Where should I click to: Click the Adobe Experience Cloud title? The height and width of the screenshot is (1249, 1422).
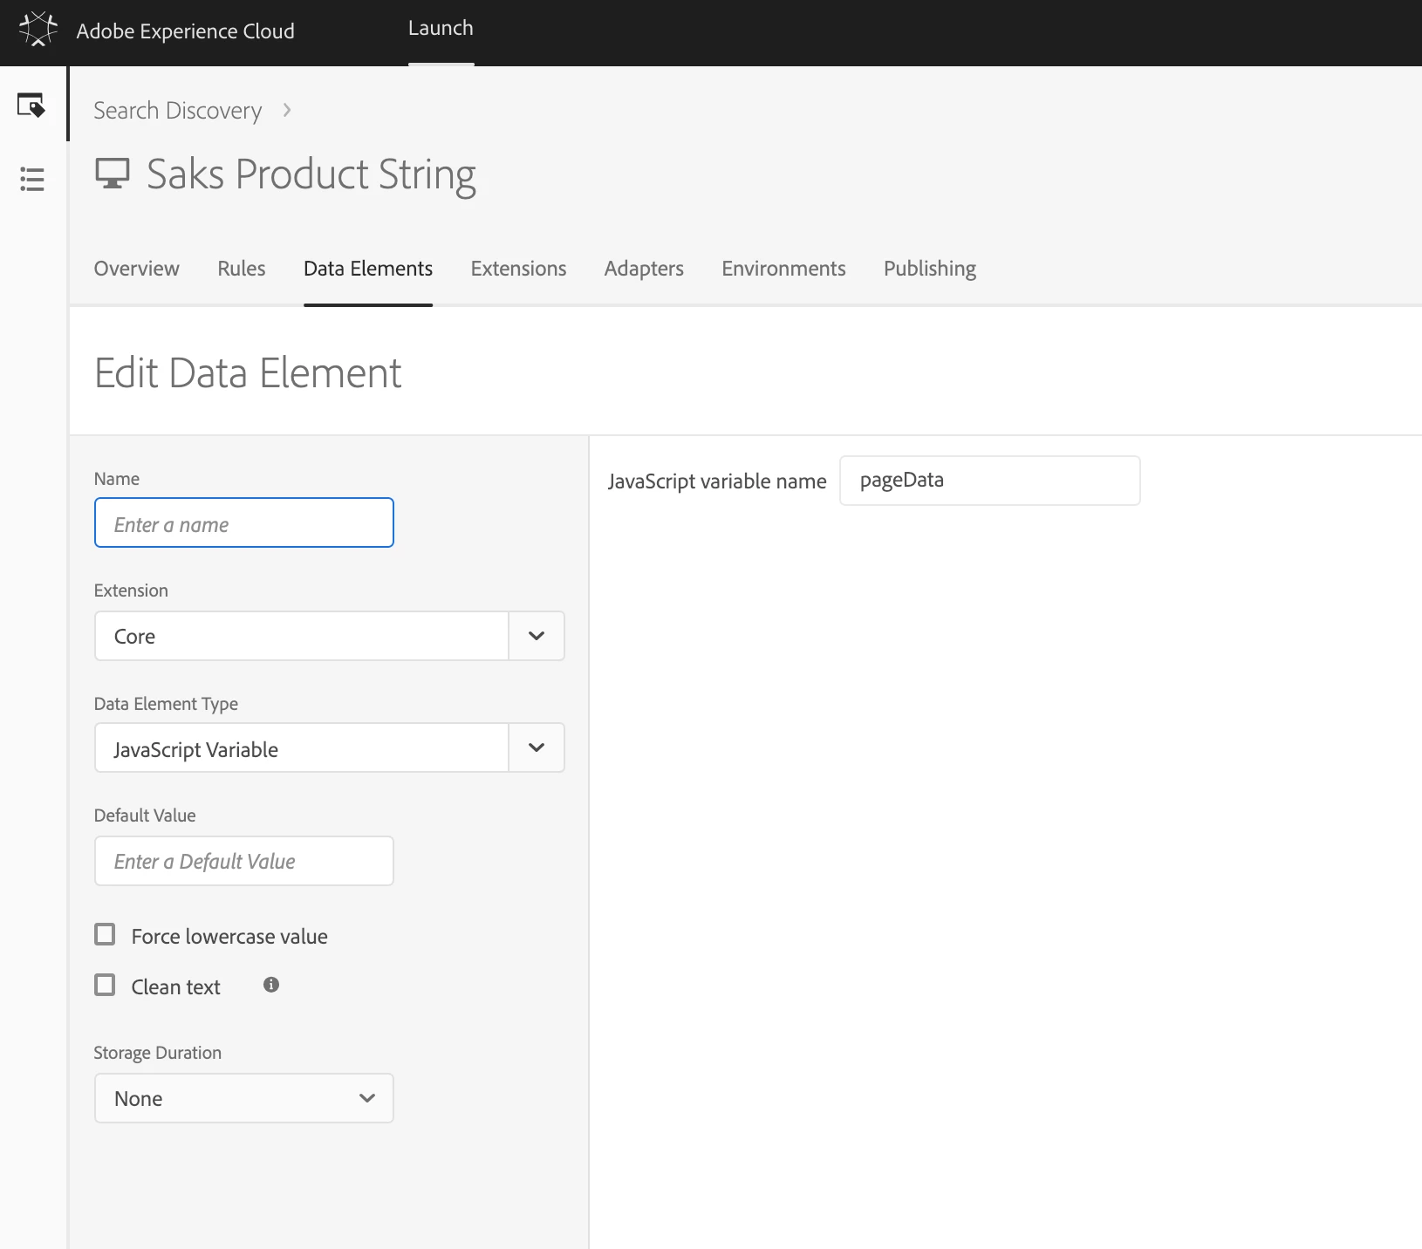(x=186, y=31)
